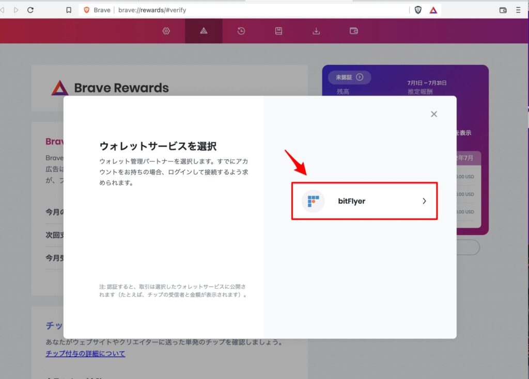Close the wallet service selection dialog
Screen dimensions: 529x379
[x=434, y=114]
